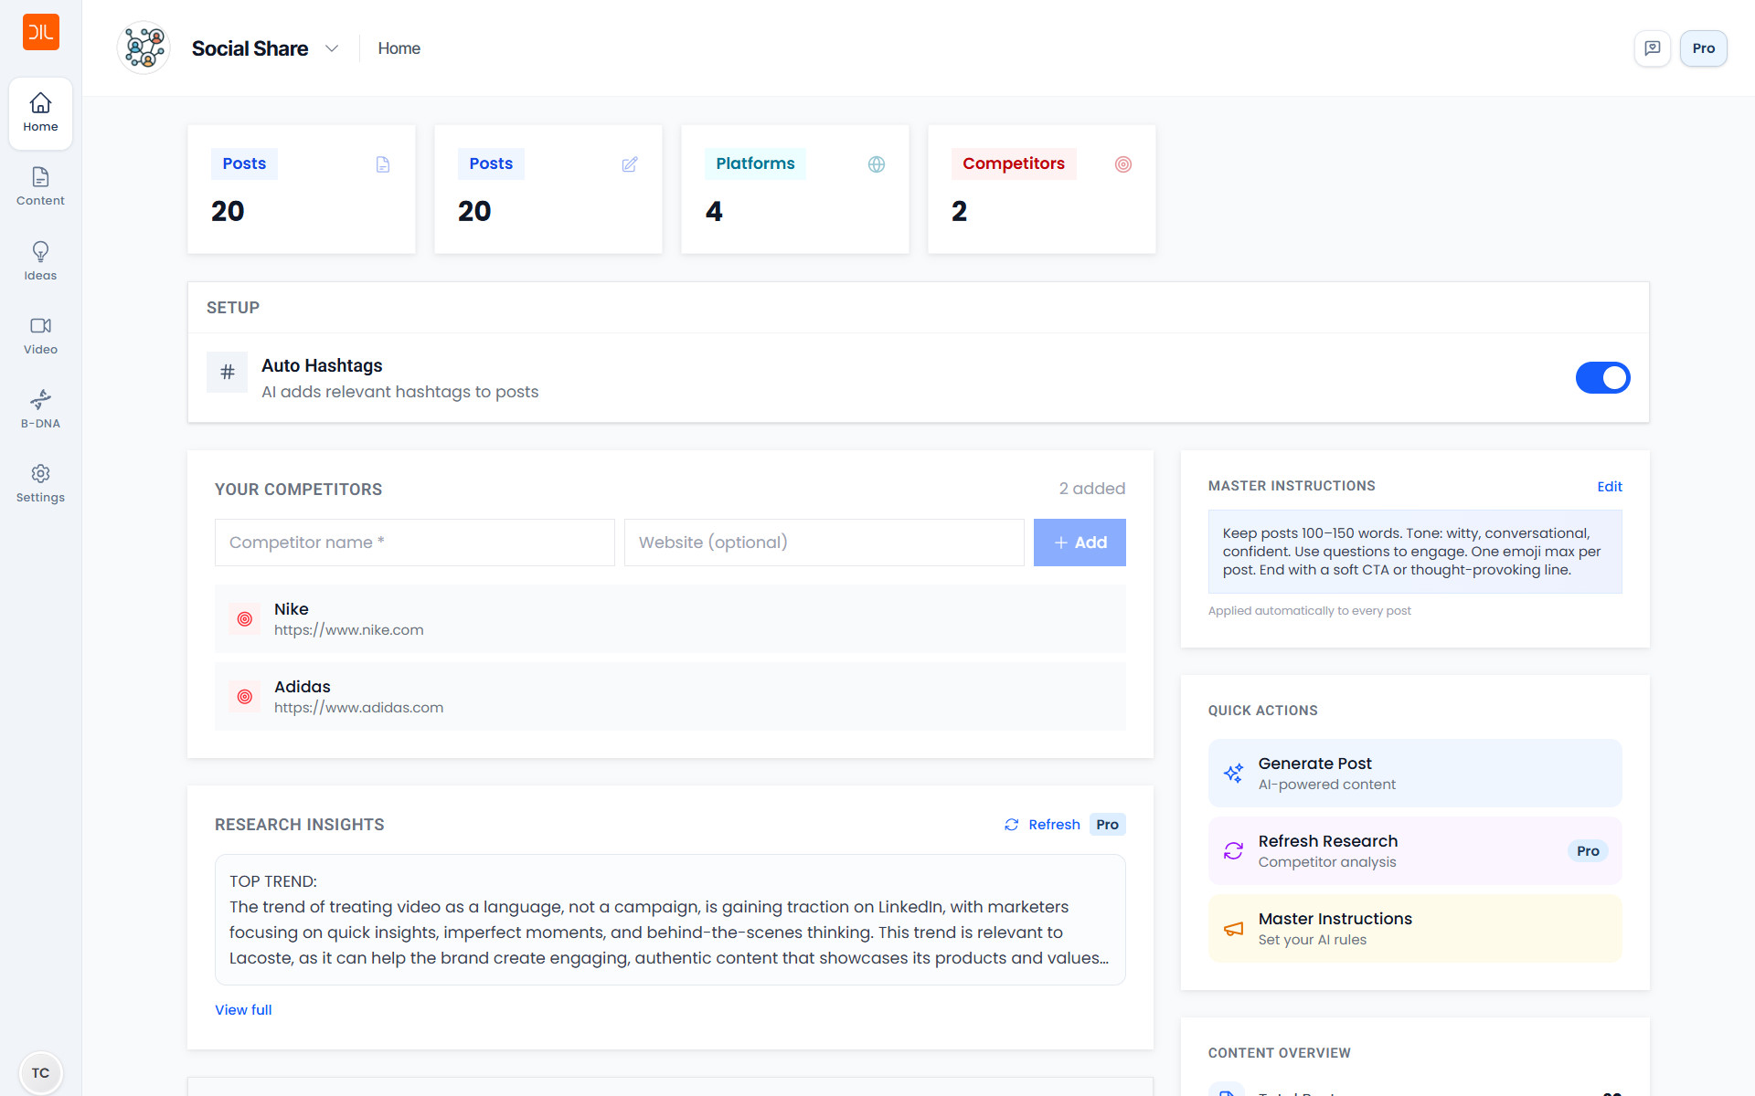Click the "2 added" counter text
The image size is (1755, 1096).
(x=1092, y=489)
